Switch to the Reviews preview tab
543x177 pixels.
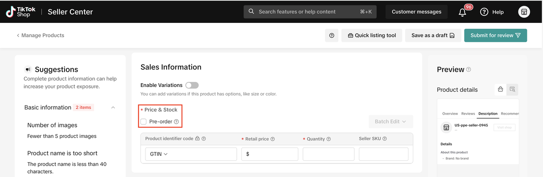tap(468, 114)
